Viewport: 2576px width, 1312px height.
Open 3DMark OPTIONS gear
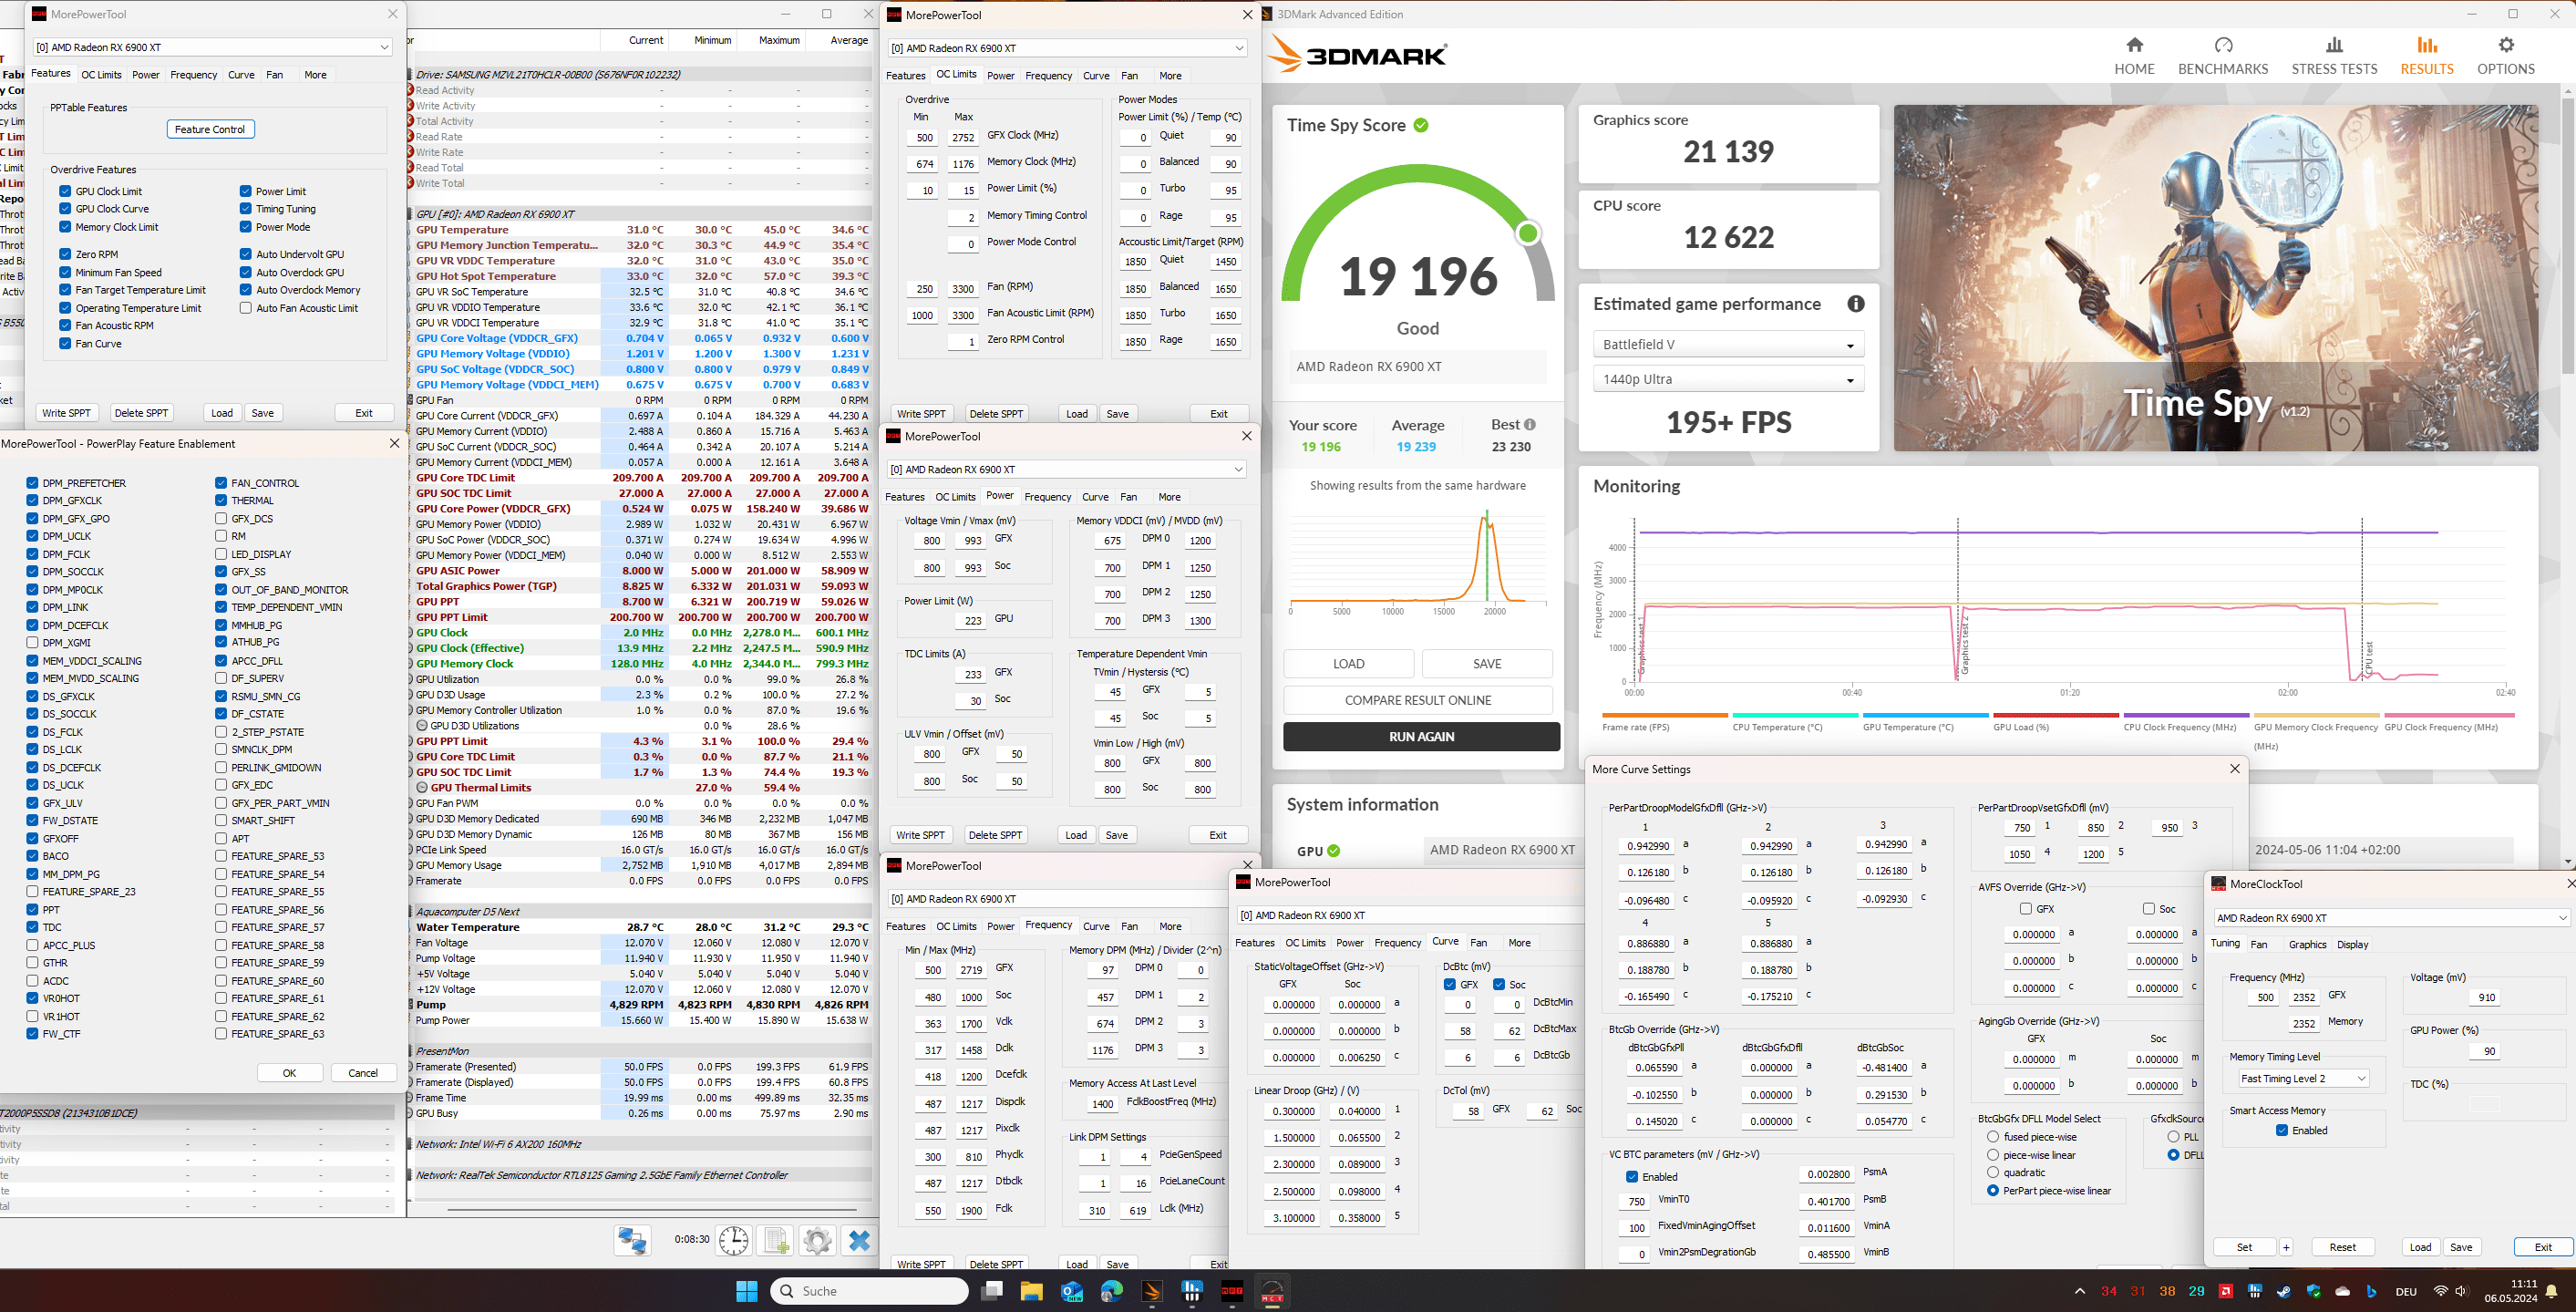tap(2505, 45)
